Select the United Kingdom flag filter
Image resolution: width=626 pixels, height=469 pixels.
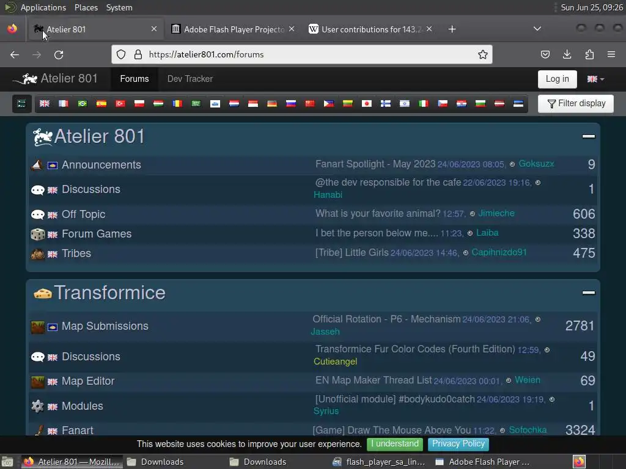tap(45, 104)
